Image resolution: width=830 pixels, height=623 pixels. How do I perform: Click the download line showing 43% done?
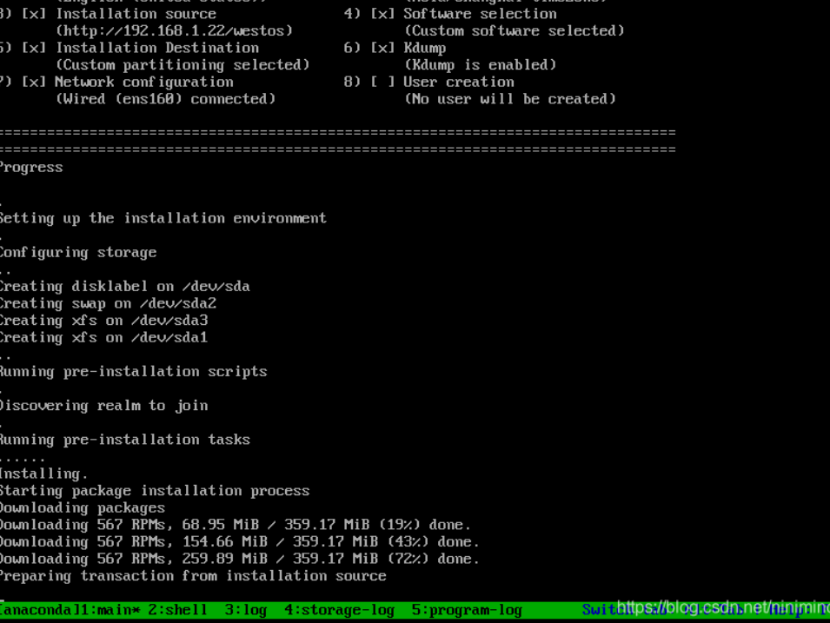[x=239, y=541]
